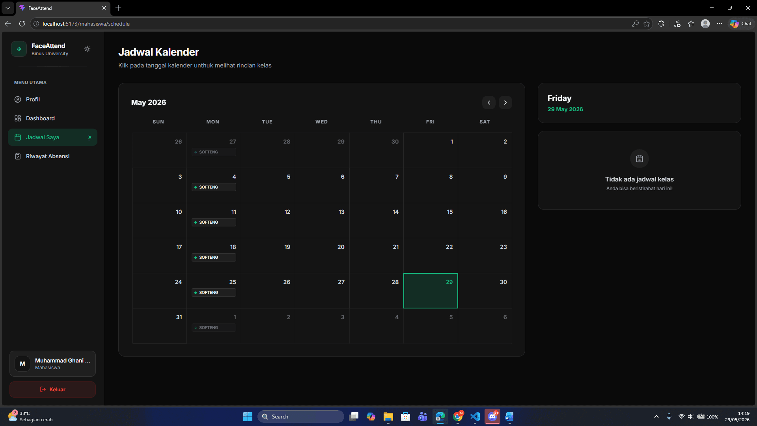Open the SOFTENG event on May 25
Viewport: 757px width, 426px height.
coord(214,293)
